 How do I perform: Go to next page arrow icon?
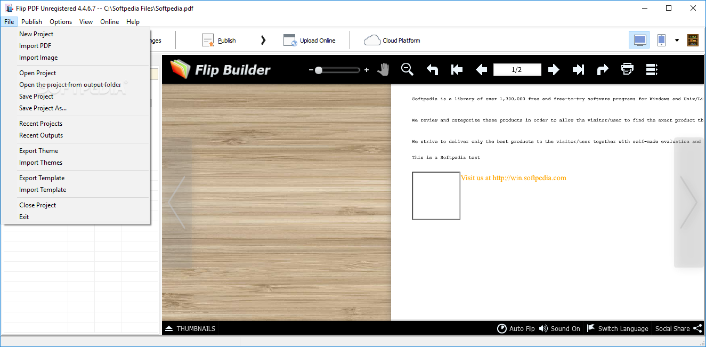[554, 70]
